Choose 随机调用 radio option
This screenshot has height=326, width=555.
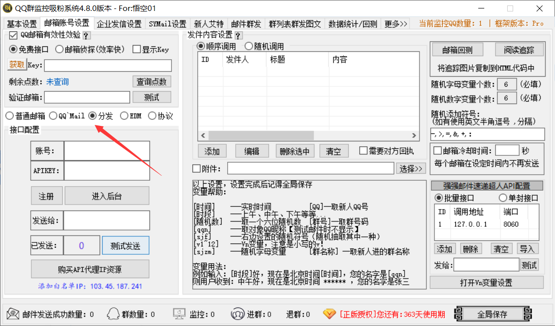point(249,46)
